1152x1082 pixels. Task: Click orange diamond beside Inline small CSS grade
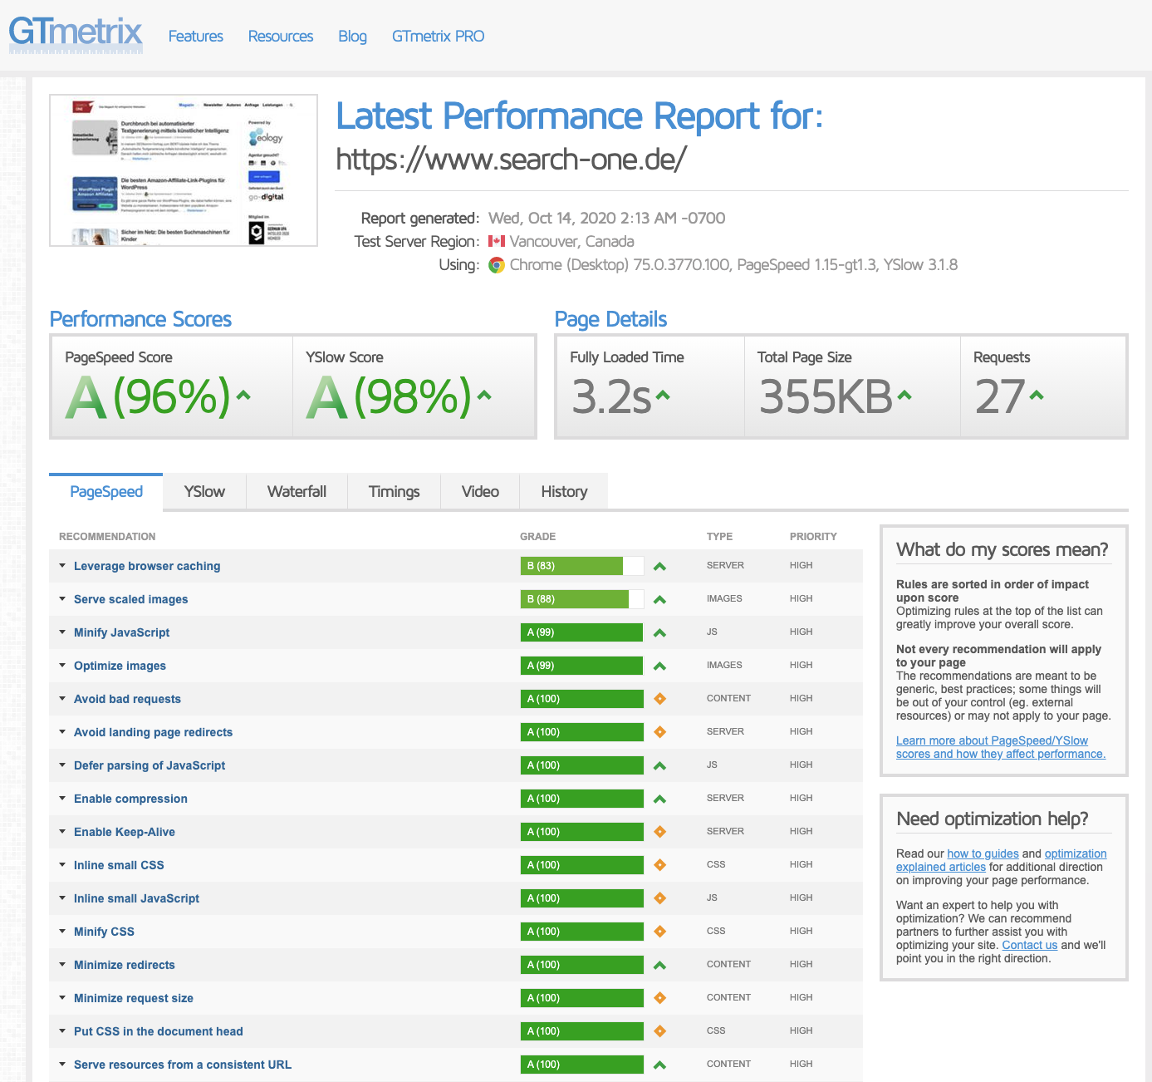[659, 865]
